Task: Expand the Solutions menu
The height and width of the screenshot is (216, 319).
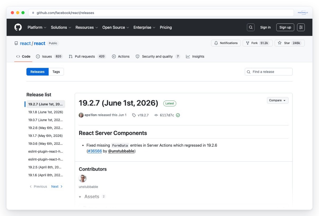Action: [61, 27]
